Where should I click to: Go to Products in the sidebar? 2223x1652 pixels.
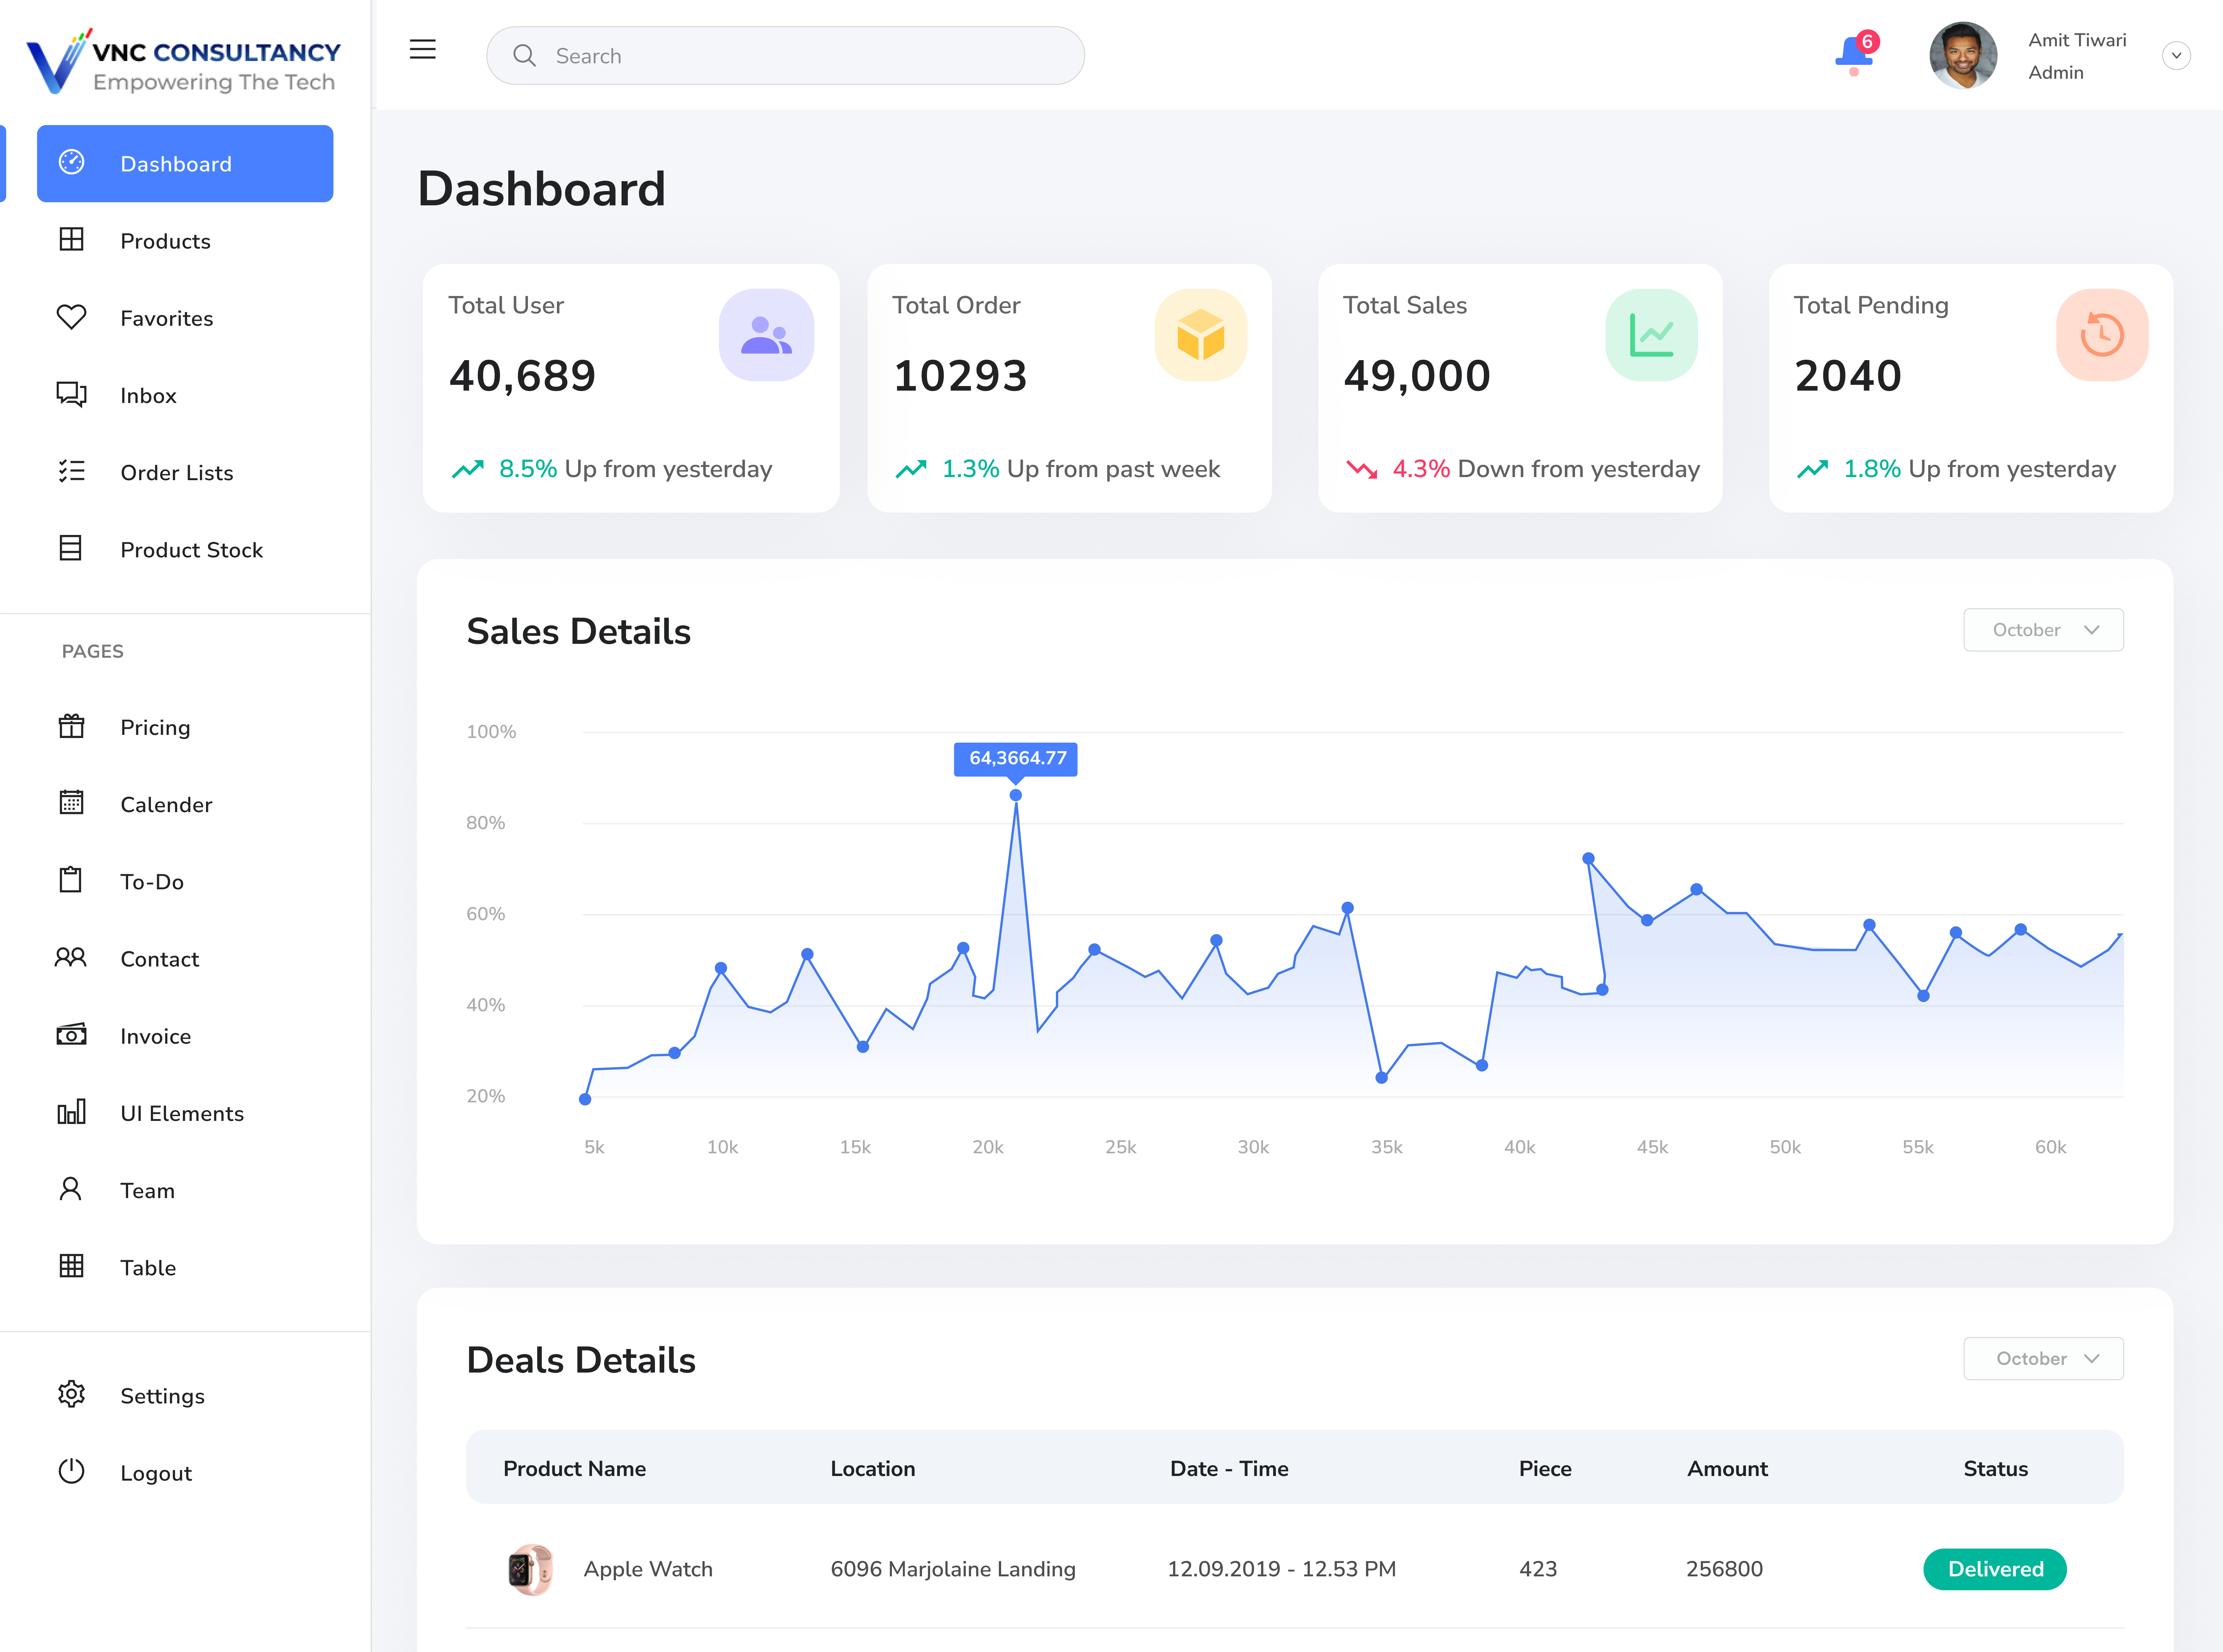[x=165, y=241]
